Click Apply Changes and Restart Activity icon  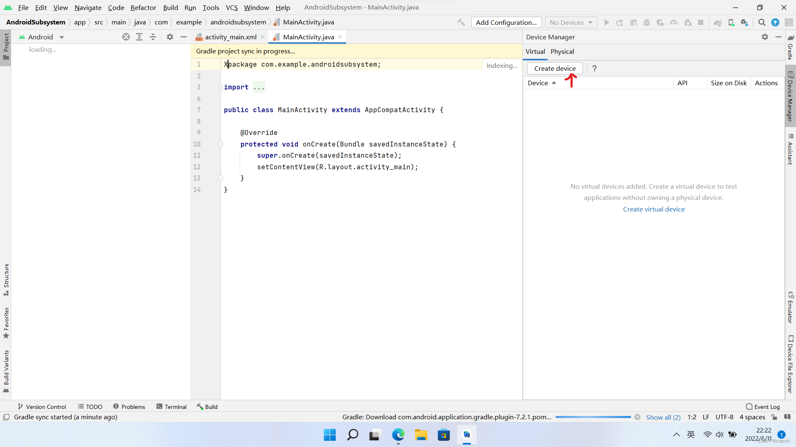click(x=620, y=22)
